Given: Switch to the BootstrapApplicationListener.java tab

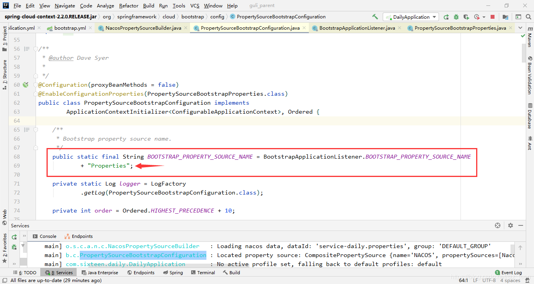Looking at the screenshot, I should click(357, 28).
